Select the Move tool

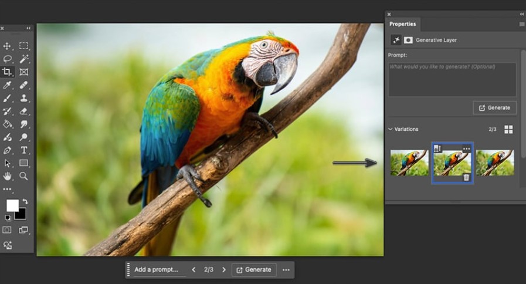coord(7,46)
